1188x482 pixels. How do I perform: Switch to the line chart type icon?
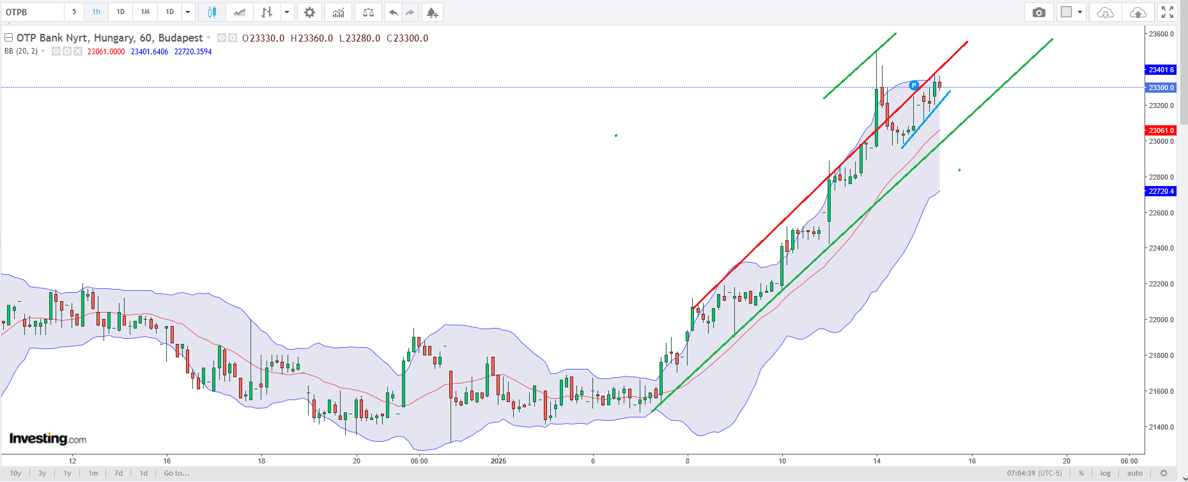tap(240, 12)
